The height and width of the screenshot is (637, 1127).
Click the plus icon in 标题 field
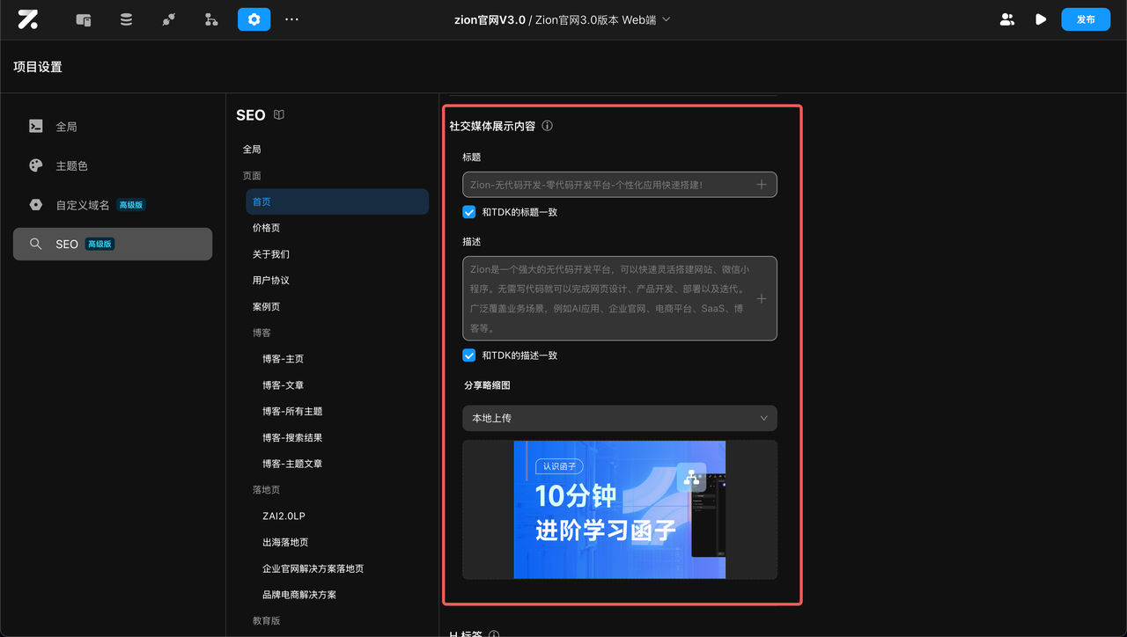coord(762,185)
